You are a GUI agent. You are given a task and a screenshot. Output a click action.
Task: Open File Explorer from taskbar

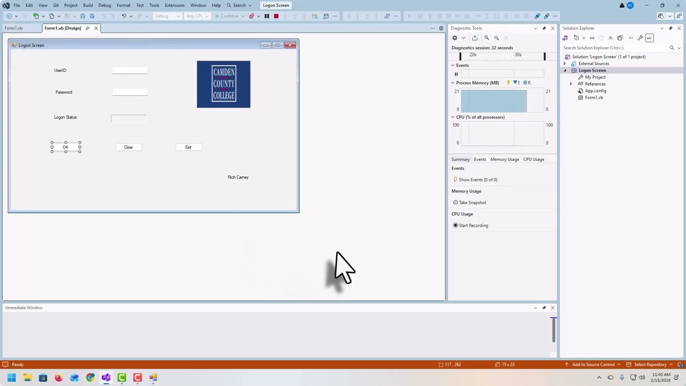pos(27,378)
